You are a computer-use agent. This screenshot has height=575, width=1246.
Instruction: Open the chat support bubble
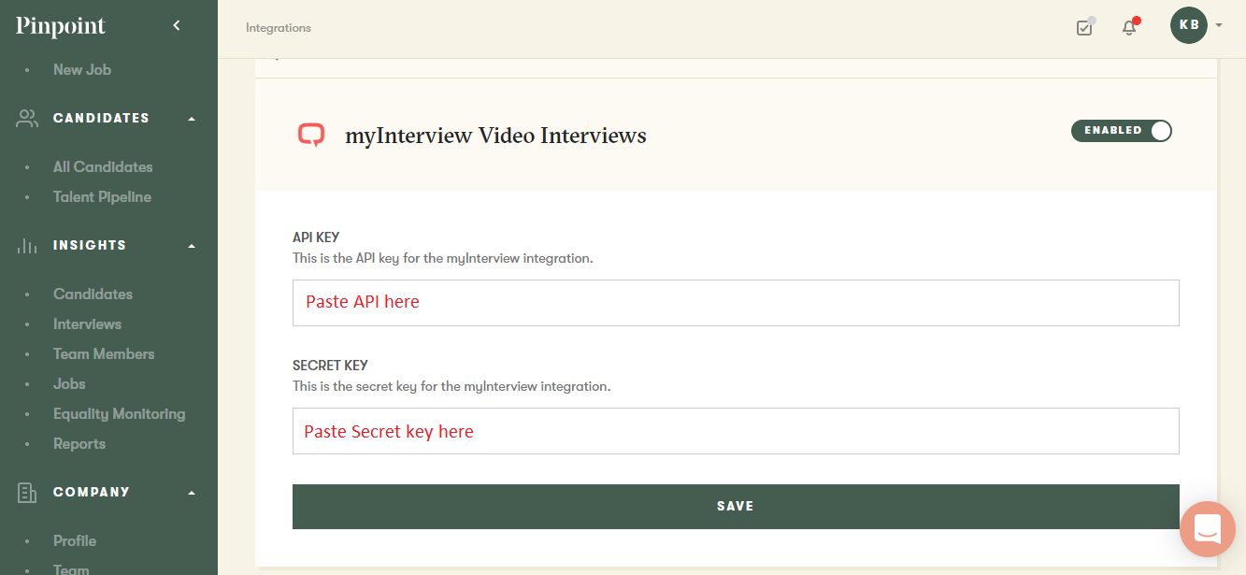coord(1207,529)
